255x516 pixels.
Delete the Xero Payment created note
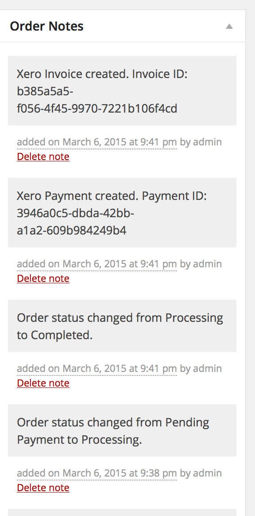(43, 278)
